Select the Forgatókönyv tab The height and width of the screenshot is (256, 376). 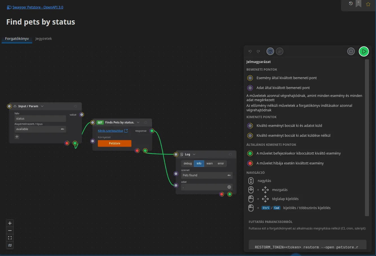point(17,39)
